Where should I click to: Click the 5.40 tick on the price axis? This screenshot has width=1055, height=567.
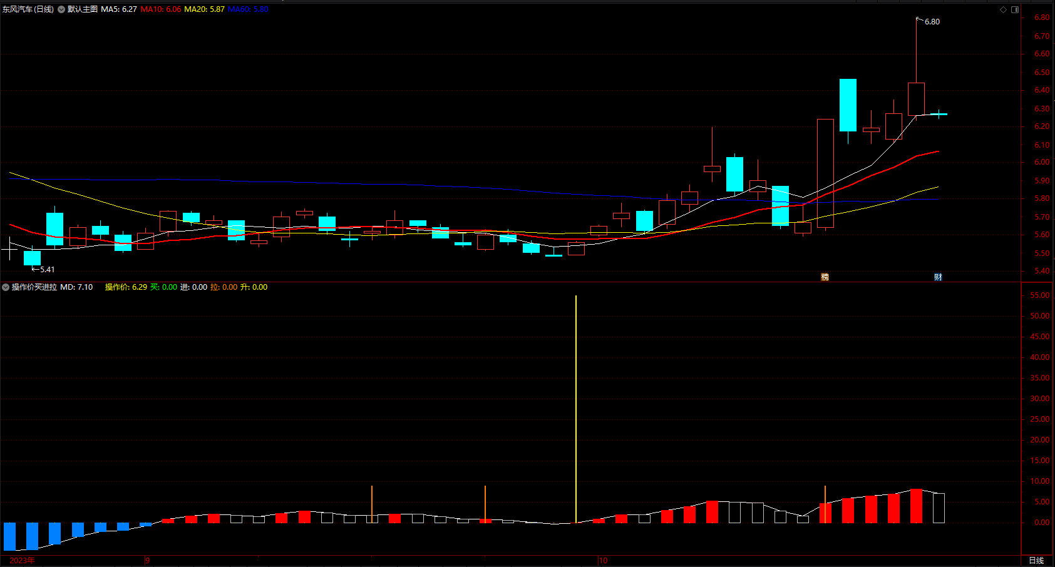pyautogui.click(x=1042, y=271)
